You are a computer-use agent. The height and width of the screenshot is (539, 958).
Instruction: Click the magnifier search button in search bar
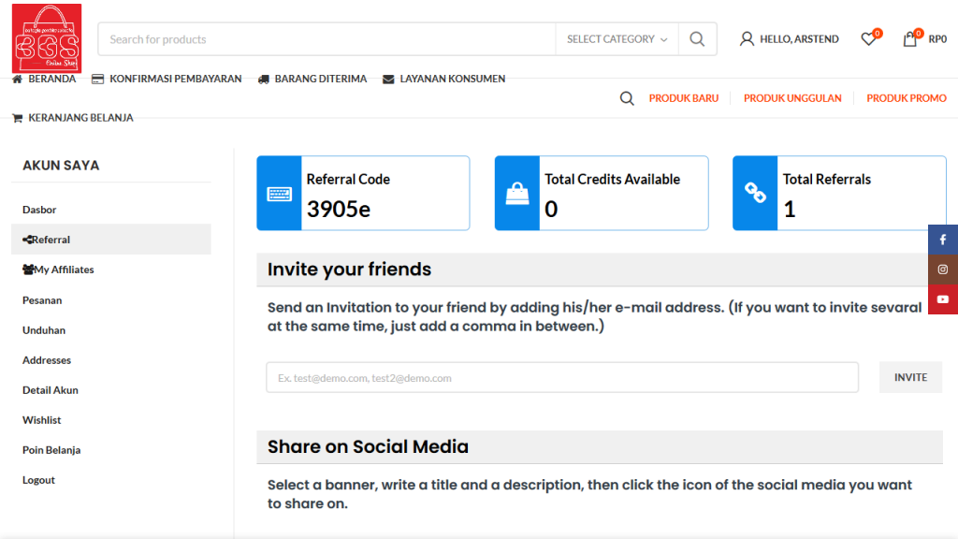tap(697, 39)
